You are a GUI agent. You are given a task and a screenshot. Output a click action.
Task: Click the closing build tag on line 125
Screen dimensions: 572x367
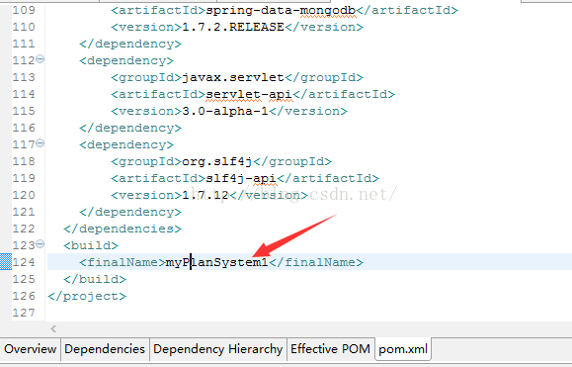(95, 279)
